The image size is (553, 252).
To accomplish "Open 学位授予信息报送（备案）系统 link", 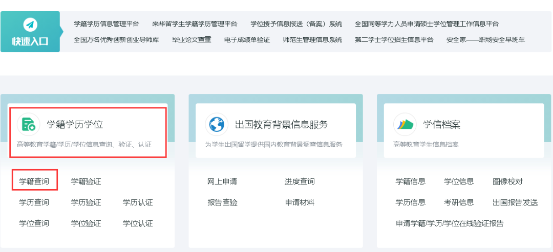I will [x=296, y=24].
